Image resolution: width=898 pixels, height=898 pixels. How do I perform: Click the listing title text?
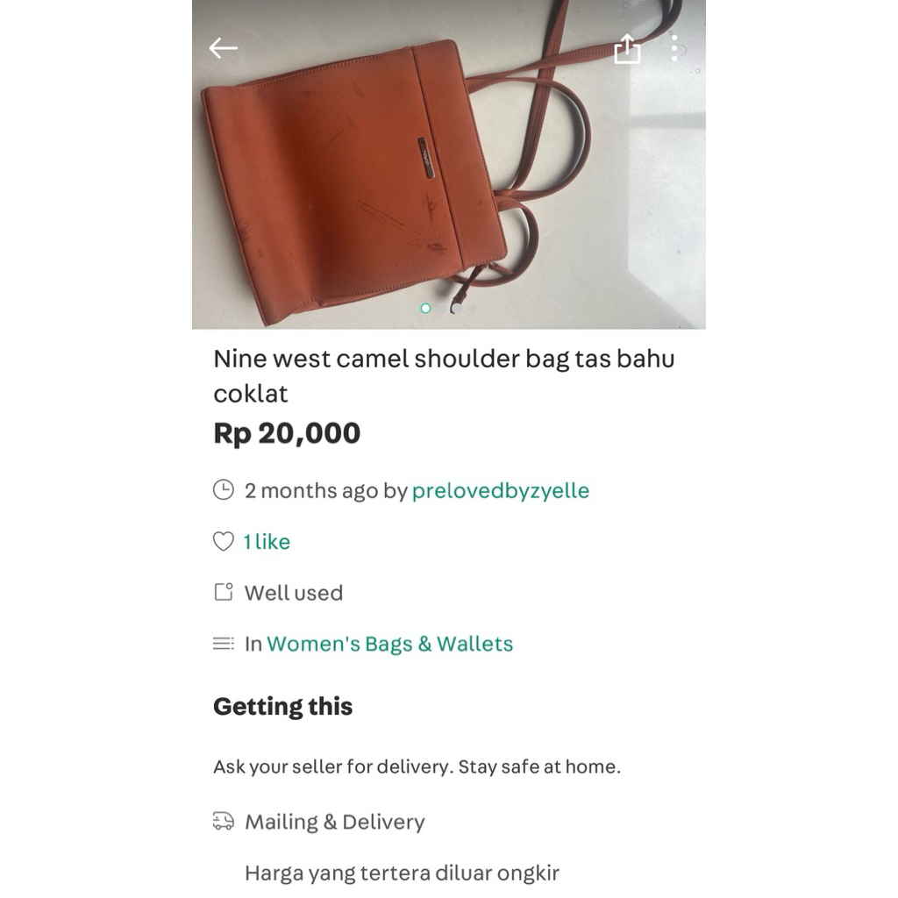tap(445, 375)
